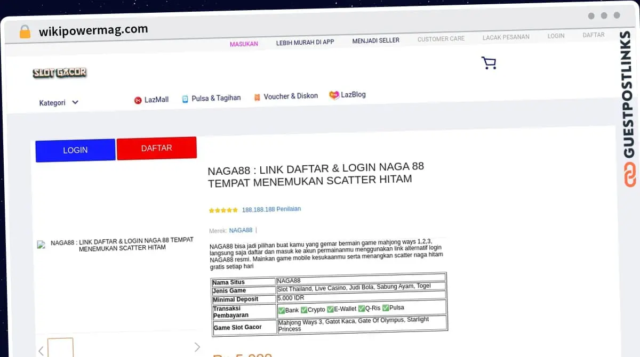Open the MASUKAN menu item
Image resolution: width=640 pixels, height=357 pixels.
pyautogui.click(x=244, y=44)
